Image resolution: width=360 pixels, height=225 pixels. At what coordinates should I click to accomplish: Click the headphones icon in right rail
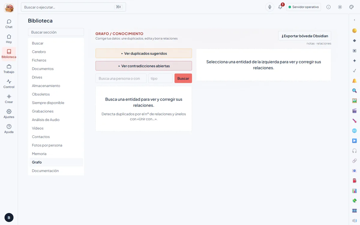(x=355, y=151)
